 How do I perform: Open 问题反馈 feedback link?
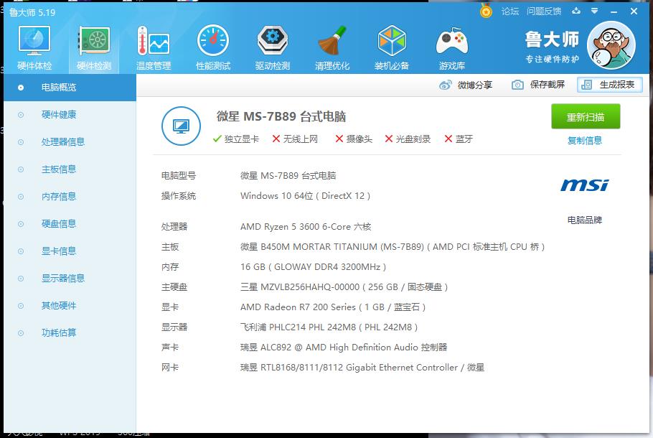click(x=544, y=11)
